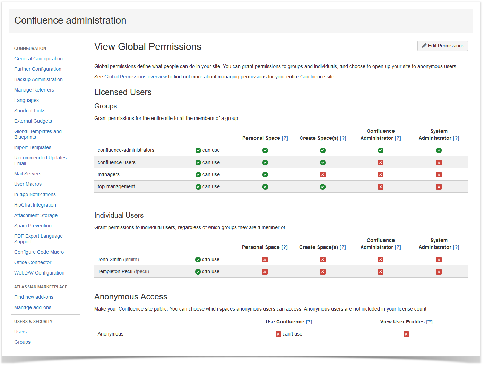Click Templeton Peck Create Space(s) red X icon
Viewport: 485px width, 366px height.
[x=322, y=272]
